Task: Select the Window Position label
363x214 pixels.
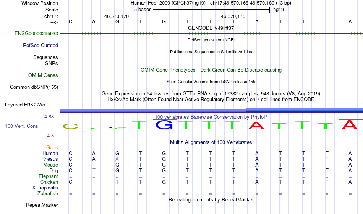Action: (40, 3)
